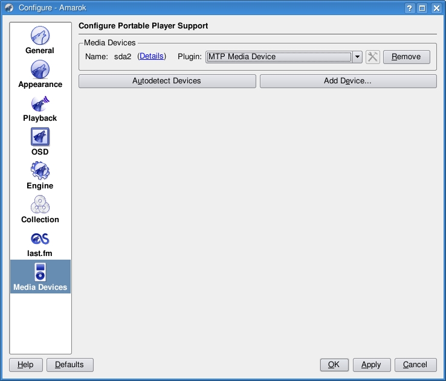The image size is (446, 381).
Task: Apply the current configuration changes
Action: [371, 365]
